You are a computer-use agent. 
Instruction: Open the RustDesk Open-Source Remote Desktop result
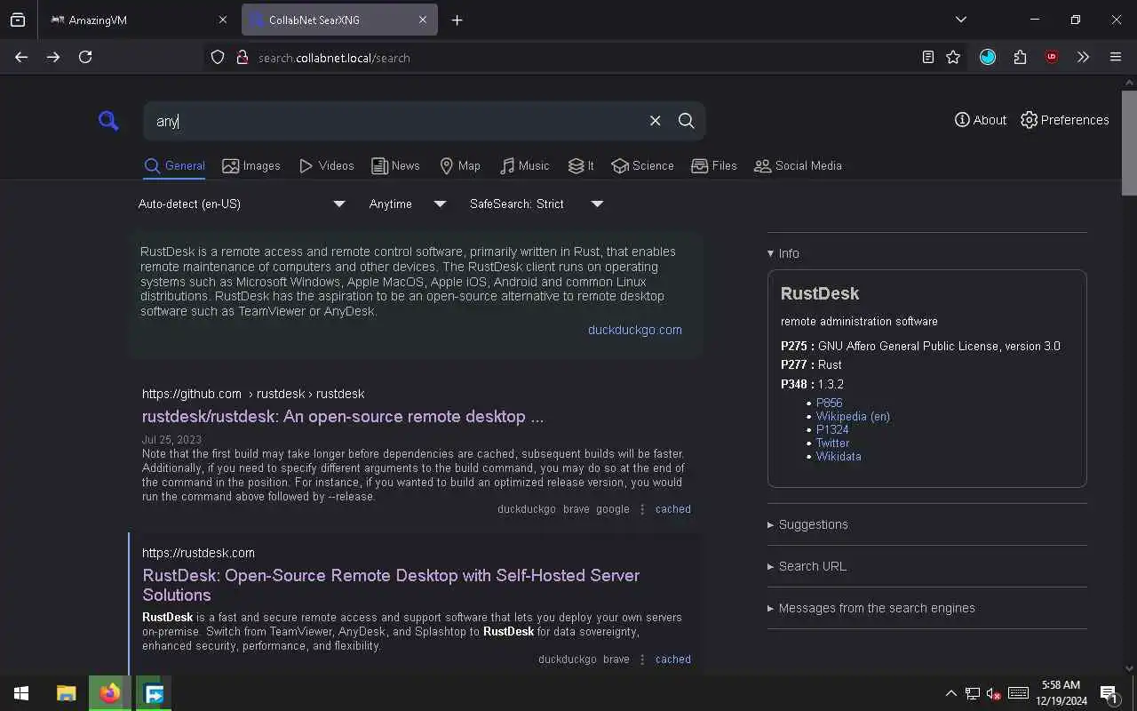click(391, 585)
